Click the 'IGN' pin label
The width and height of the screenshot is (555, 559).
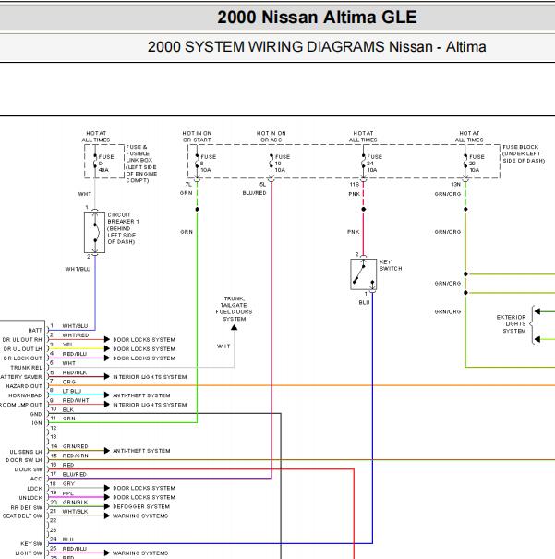(37, 423)
